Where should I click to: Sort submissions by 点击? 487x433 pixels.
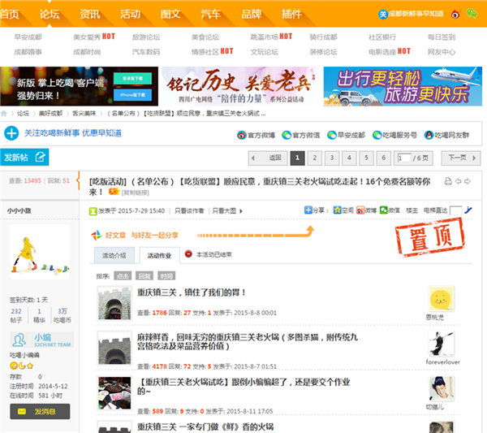(123, 276)
